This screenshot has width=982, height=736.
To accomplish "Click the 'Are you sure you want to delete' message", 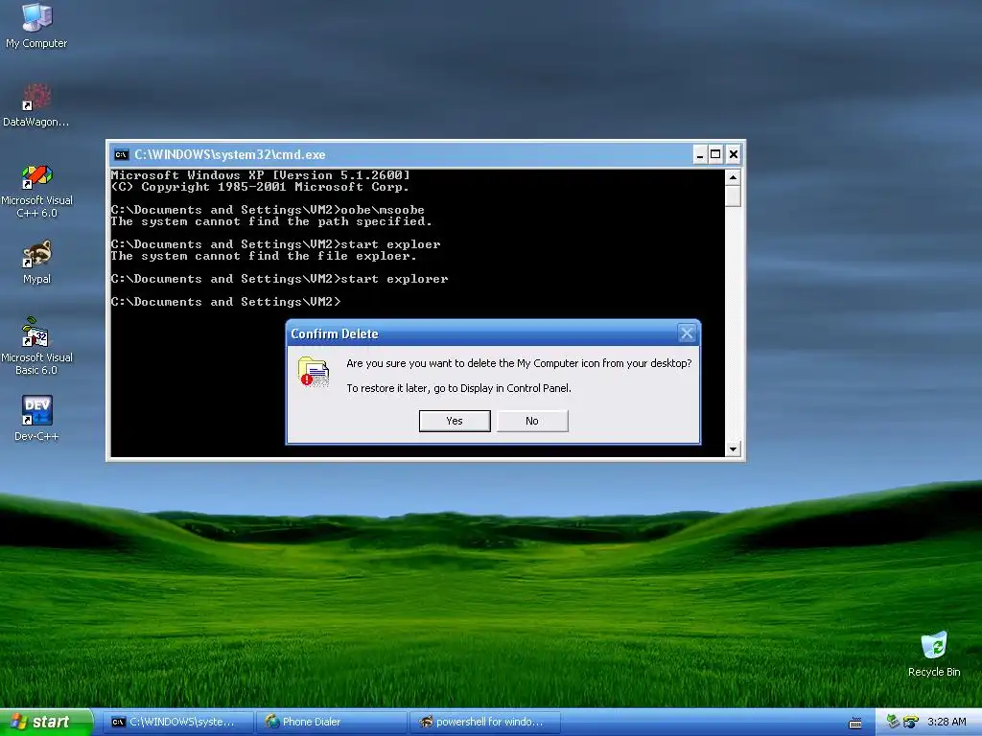I will point(519,363).
